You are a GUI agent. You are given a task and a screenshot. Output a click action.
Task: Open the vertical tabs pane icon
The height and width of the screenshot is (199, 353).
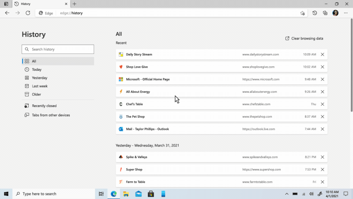[x=6, y=4]
